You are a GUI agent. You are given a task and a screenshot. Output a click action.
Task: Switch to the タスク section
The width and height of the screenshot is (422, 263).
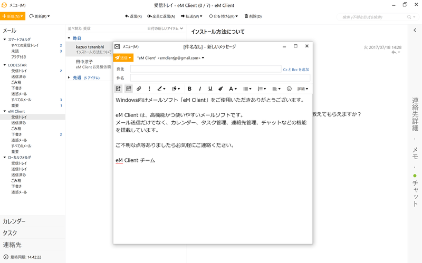click(33, 233)
